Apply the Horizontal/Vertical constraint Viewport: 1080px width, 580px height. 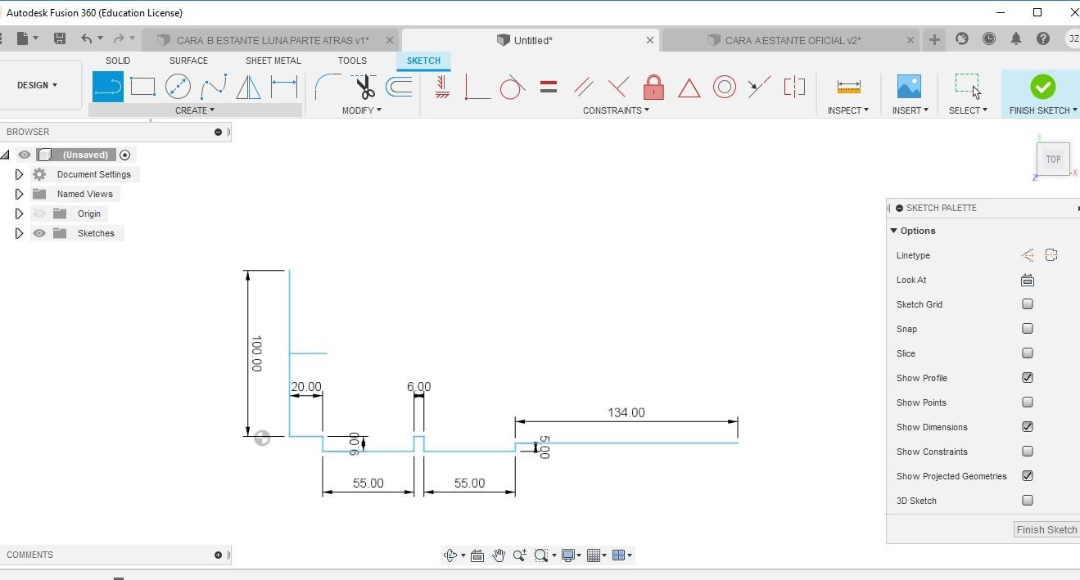(442, 87)
